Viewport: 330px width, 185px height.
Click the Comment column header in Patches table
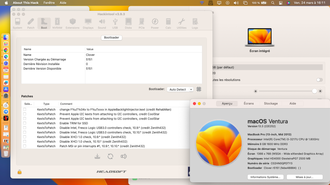coord(66,104)
